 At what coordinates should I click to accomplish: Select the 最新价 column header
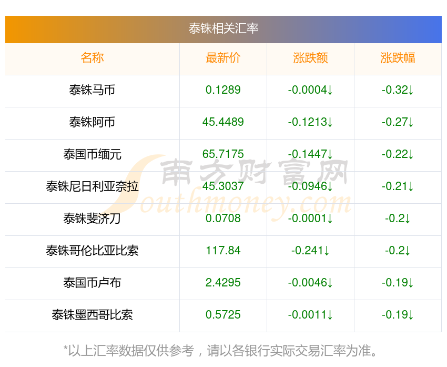point(223,58)
